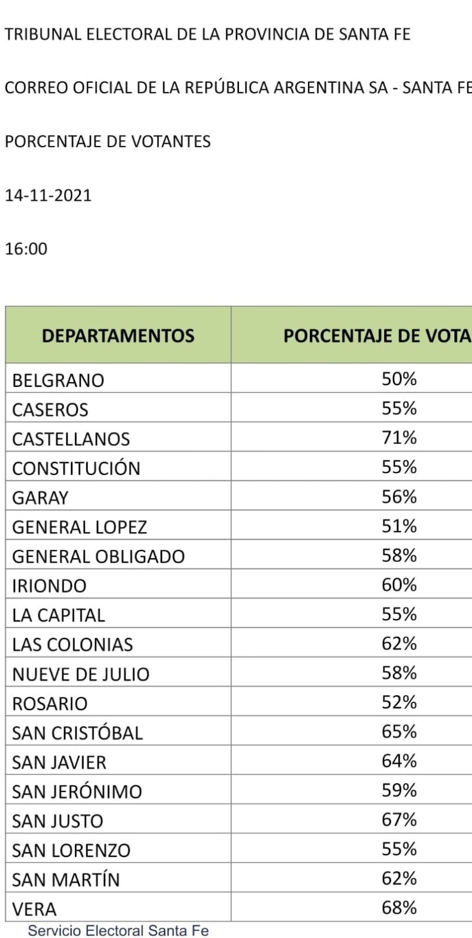Click the 68% value for Vera
Viewport: 472px width, 938px height.
[399, 908]
